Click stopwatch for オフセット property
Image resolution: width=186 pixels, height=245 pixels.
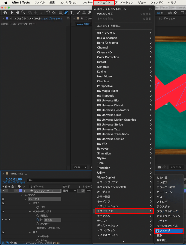(x=37, y=224)
